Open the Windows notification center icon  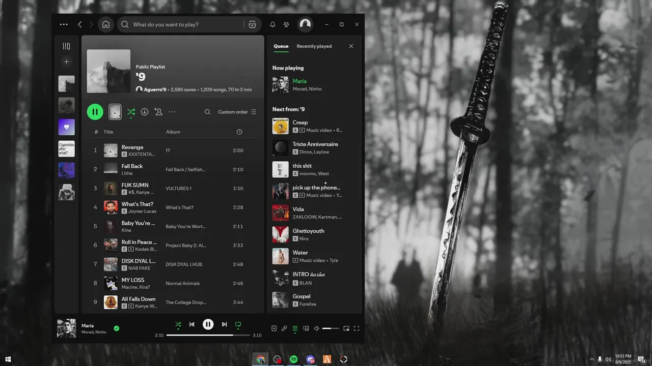[642, 359]
